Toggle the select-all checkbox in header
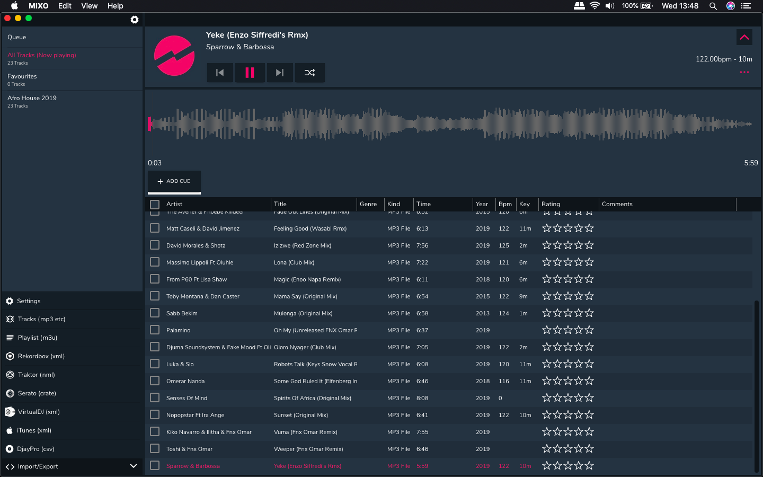The width and height of the screenshot is (763, 477). [x=155, y=204]
